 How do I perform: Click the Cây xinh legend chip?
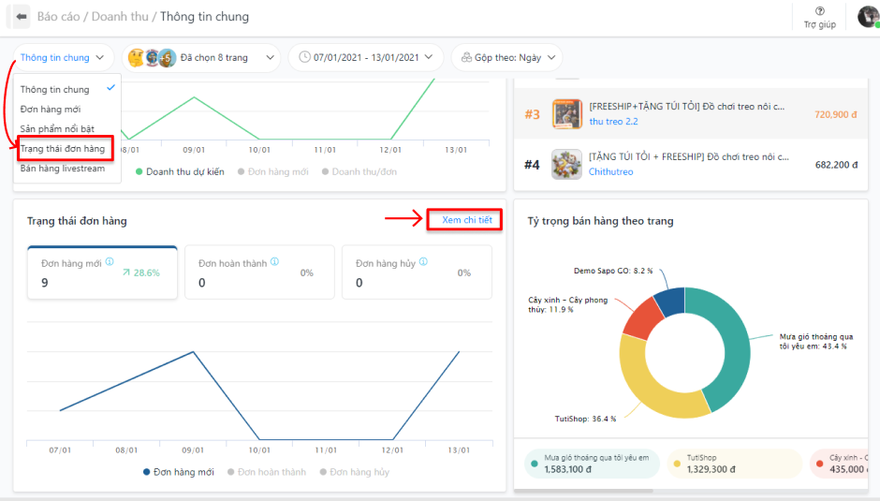coord(840,464)
